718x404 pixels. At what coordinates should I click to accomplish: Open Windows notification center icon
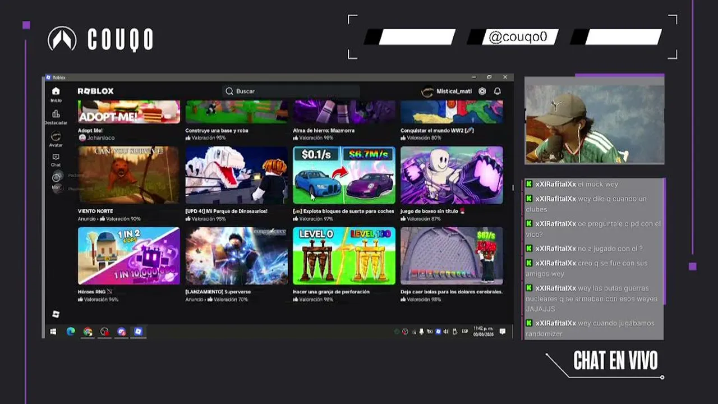pos(503,332)
